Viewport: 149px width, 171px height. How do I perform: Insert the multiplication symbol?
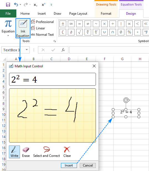coord(104,24)
